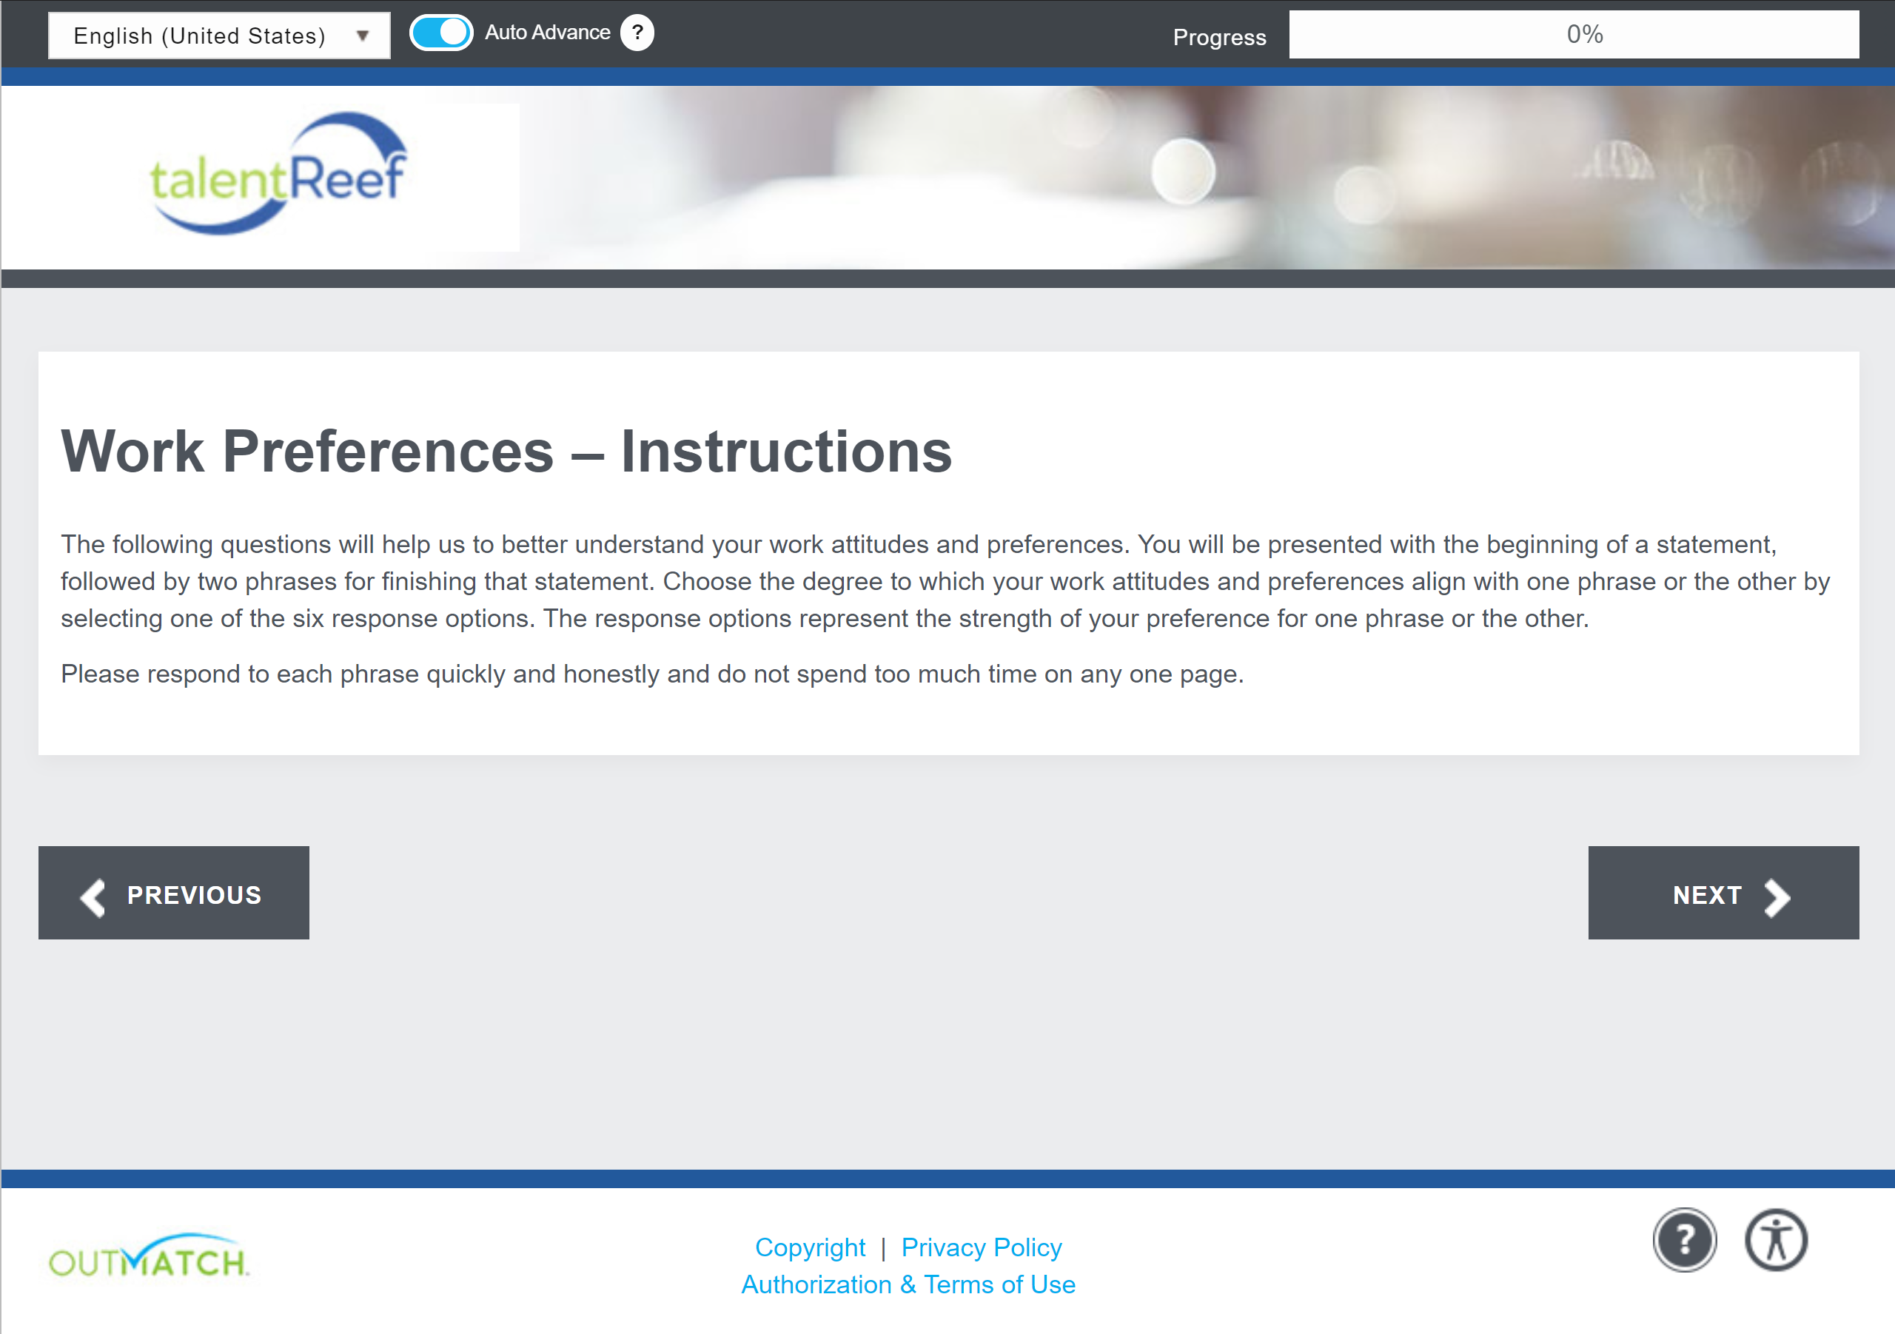Open the English (United States) language dropdown
Image resolution: width=1895 pixels, height=1334 pixels.
coord(200,36)
